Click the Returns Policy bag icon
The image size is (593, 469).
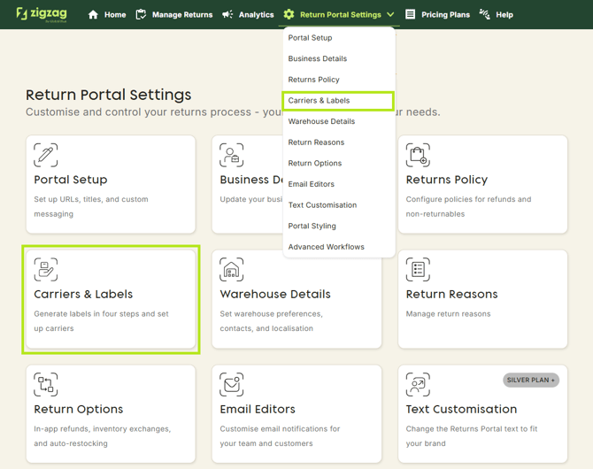(418, 155)
